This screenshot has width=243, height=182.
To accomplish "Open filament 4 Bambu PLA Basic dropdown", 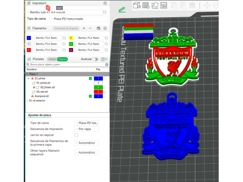I will (x=89, y=44).
